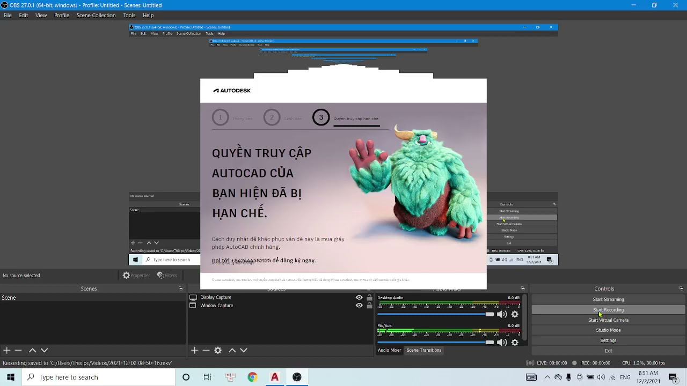The width and height of the screenshot is (687, 386).
Task: Pop out the Scenes dock
Action: coord(181,288)
